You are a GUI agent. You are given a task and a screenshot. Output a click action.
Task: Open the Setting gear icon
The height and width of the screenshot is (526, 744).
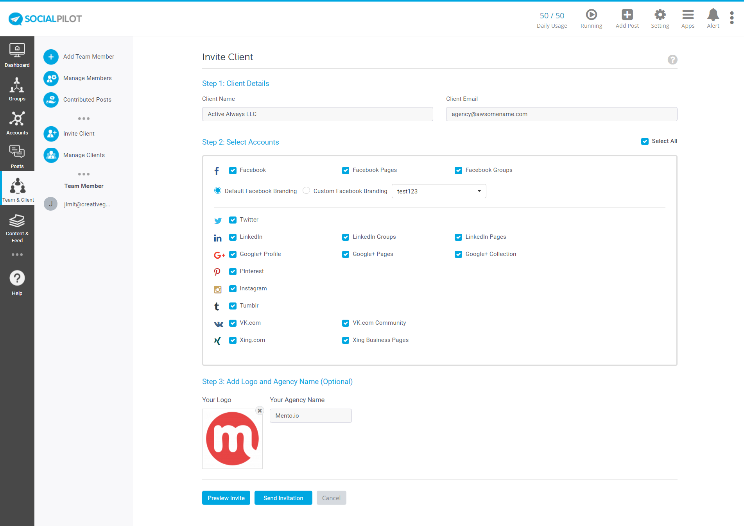pyautogui.click(x=660, y=15)
